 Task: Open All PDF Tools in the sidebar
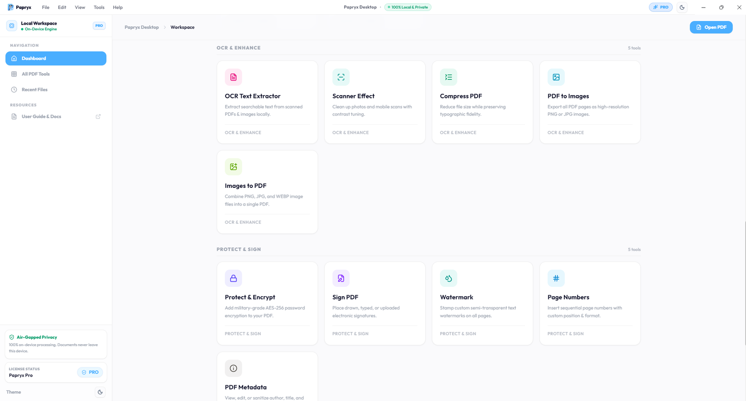click(x=56, y=74)
